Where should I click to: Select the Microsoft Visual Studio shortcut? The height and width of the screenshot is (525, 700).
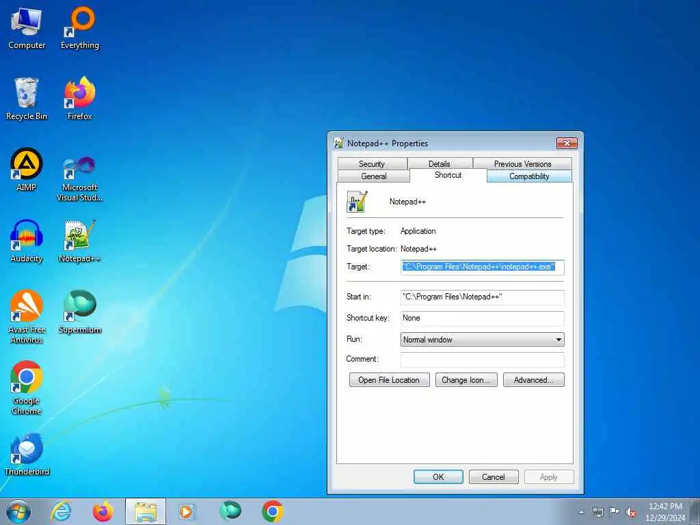coord(79,178)
